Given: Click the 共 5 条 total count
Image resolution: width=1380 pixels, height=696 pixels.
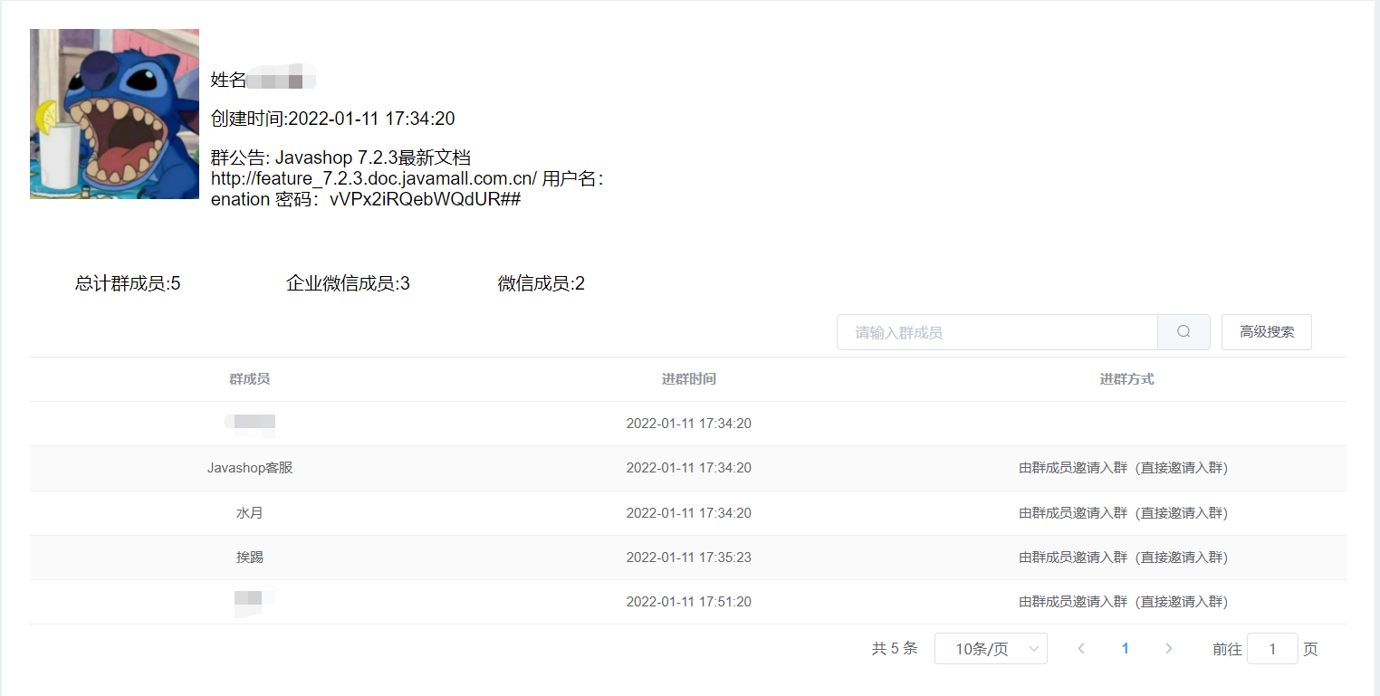Looking at the screenshot, I should pos(895,648).
